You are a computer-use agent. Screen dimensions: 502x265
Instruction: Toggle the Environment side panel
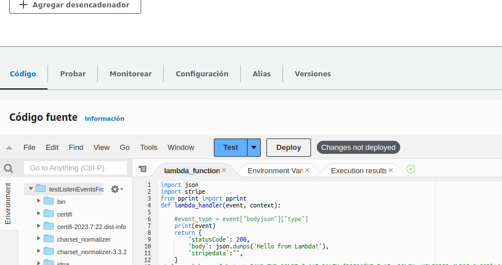point(7,203)
